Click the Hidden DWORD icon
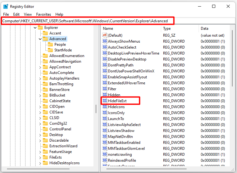Viewport: 237px width, 173px height. tap(104, 95)
